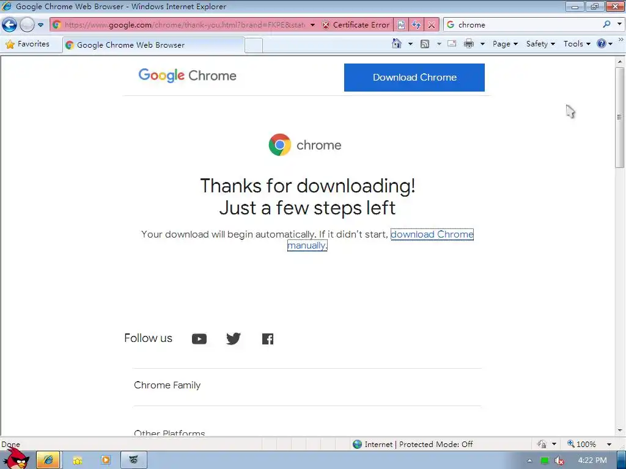
Task: Expand the Home button dropdown arrow
Action: (410, 44)
